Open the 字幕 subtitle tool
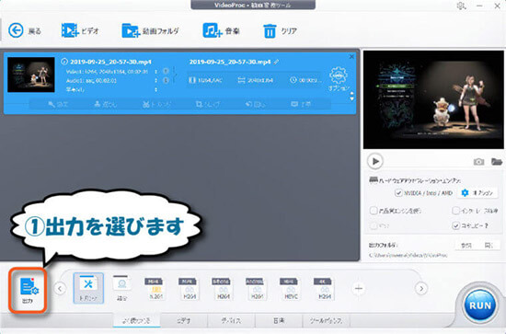 point(301,104)
